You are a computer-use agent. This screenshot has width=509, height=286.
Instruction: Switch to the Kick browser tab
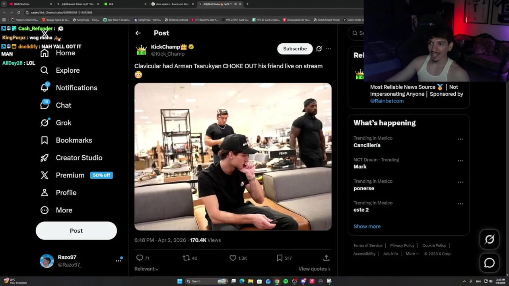click(124, 4)
